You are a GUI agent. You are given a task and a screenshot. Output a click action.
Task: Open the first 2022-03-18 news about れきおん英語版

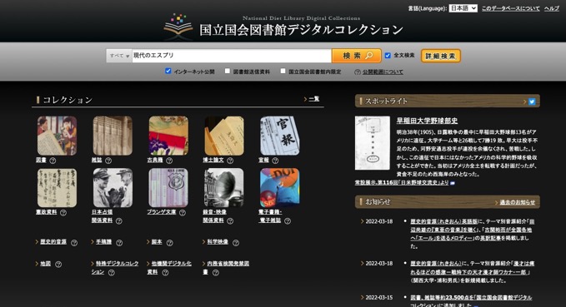click(472, 230)
